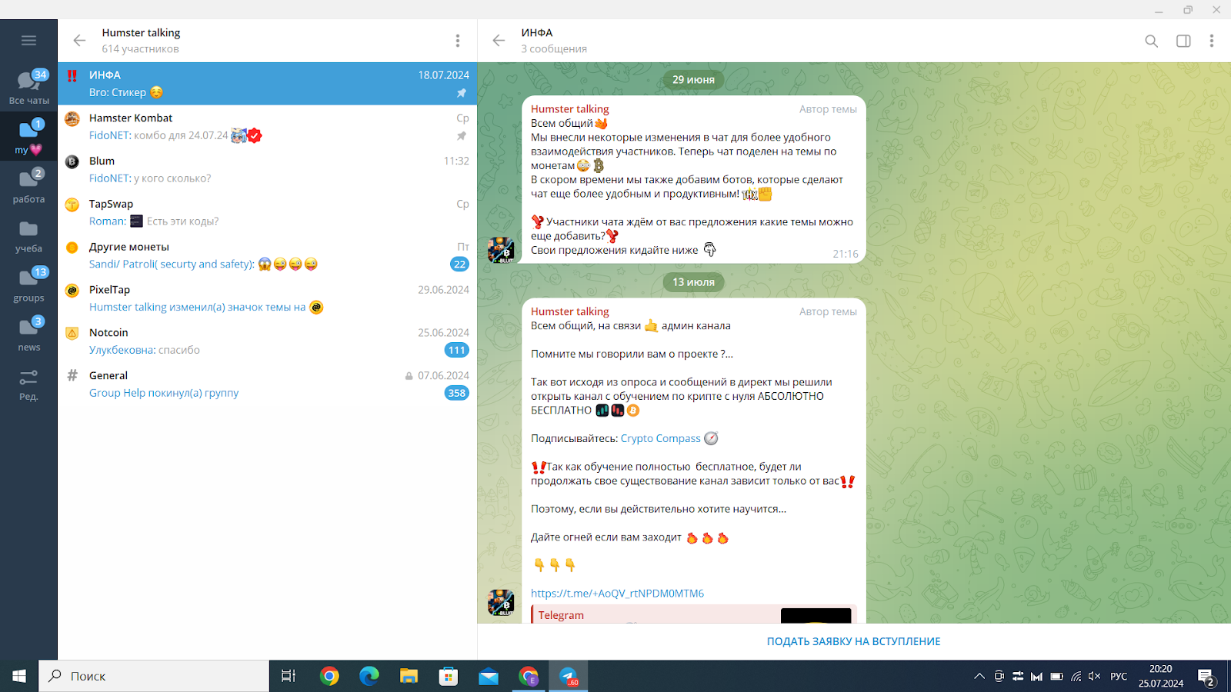Click the 13 июля date badge

(693, 282)
